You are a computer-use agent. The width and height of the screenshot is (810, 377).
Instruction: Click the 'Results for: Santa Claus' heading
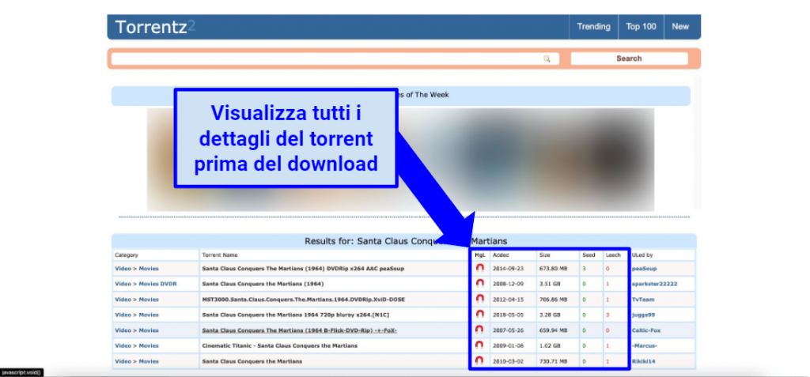406,240
